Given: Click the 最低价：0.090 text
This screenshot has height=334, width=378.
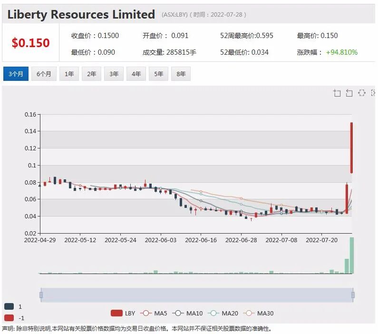Looking at the screenshot, I should tap(93, 52).
